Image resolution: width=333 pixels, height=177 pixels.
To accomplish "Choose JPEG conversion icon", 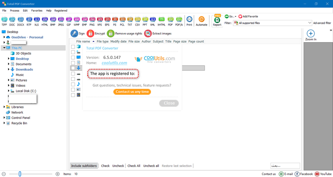I will pyautogui.click(x=61, y=19).
